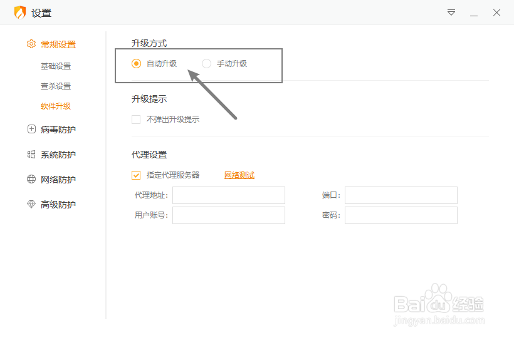Image resolution: width=514 pixels, height=338 pixels.
Task: Expand the 病毒防护 section
Action: pos(58,130)
